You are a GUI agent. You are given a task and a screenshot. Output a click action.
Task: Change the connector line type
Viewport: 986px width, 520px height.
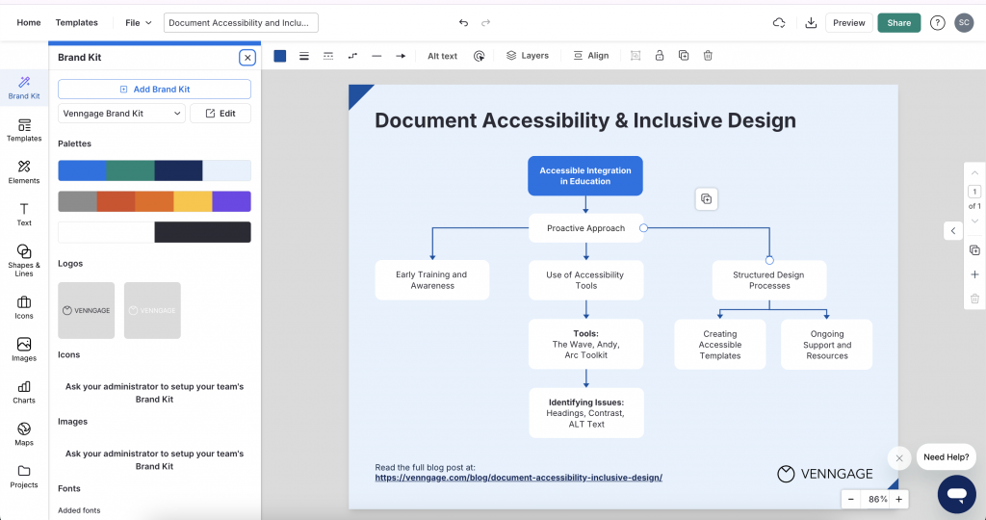pos(352,56)
